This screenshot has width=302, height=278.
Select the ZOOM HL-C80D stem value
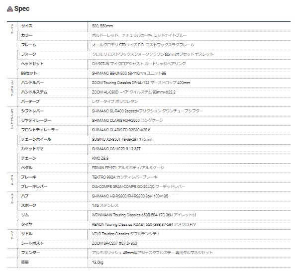tap(134, 92)
